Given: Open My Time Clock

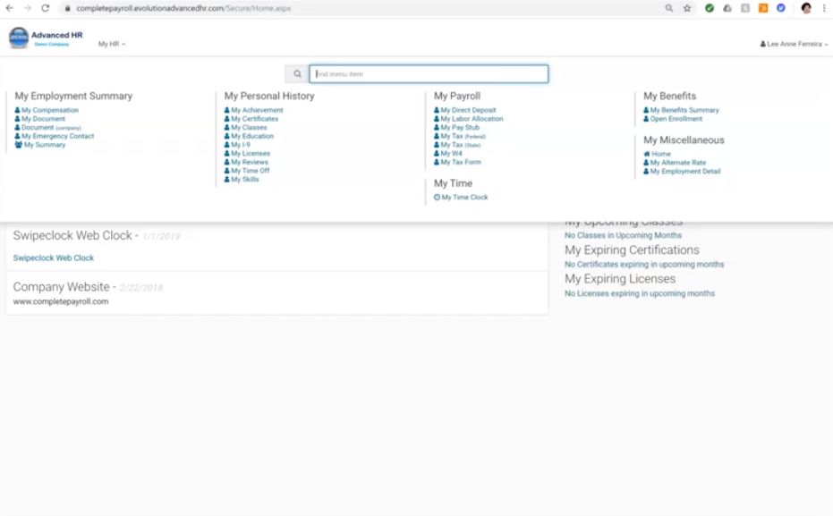Looking at the screenshot, I should 461,197.
